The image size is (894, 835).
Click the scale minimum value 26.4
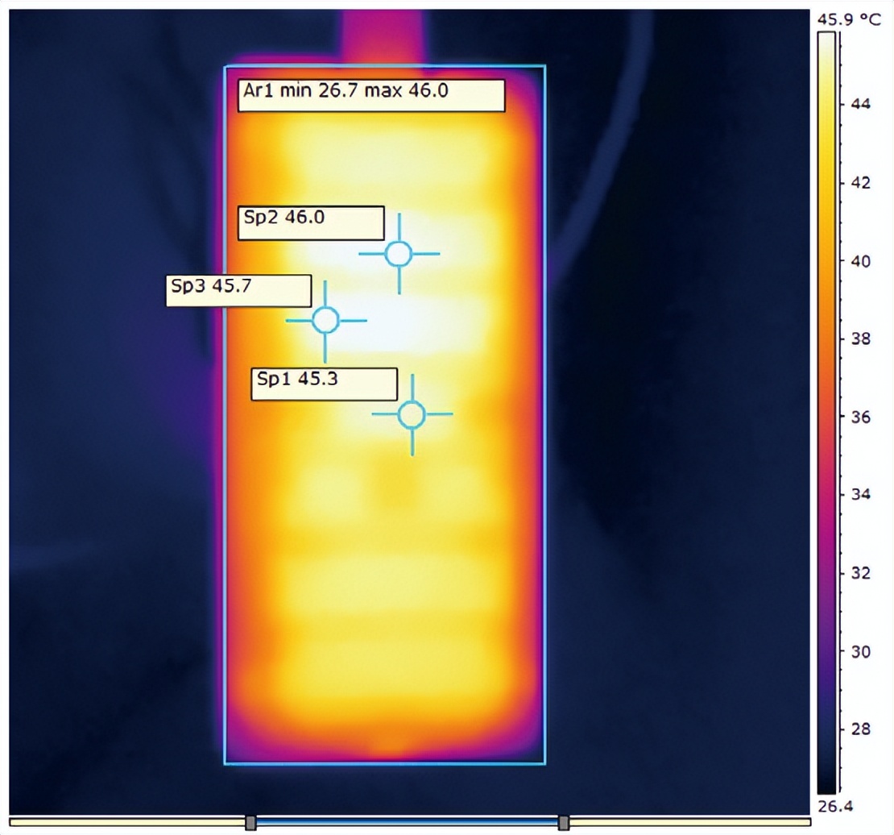coord(835,807)
